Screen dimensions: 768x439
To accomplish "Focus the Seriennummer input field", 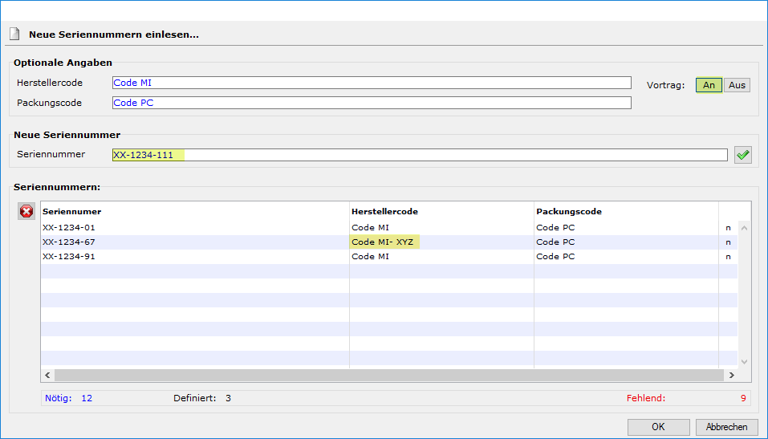I will point(419,155).
